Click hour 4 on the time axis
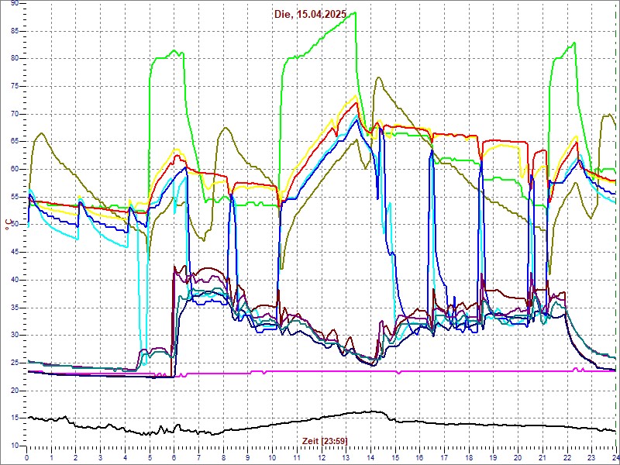This screenshot has width=620, height=465. [x=125, y=457]
